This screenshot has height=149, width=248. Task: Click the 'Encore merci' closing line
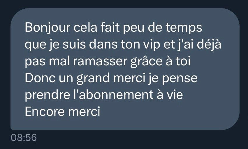tap(62, 112)
